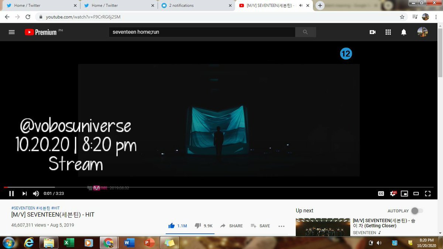Open the Windows Start menu
Screen dimensions: 443x249
[8, 243]
